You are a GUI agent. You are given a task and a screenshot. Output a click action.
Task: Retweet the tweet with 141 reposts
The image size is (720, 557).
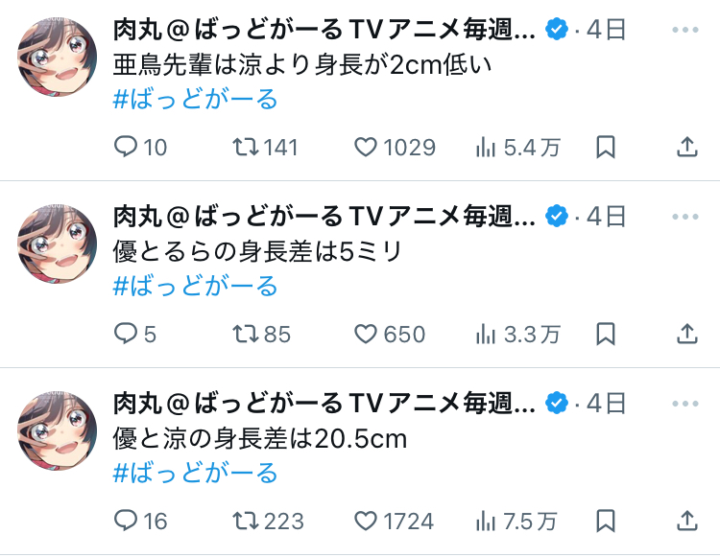coord(265,148)
